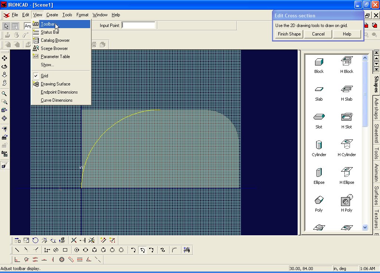Image resolution: width=380 pixels, height=273 pixels.
Task: Open the Window menu
Action: pos(100,15)
